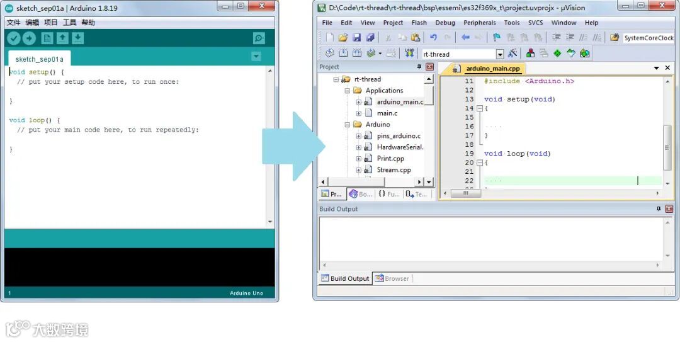Open the µVision Peripherals menu
Viewport: 680px width, 342px height.
pos(479,23)
